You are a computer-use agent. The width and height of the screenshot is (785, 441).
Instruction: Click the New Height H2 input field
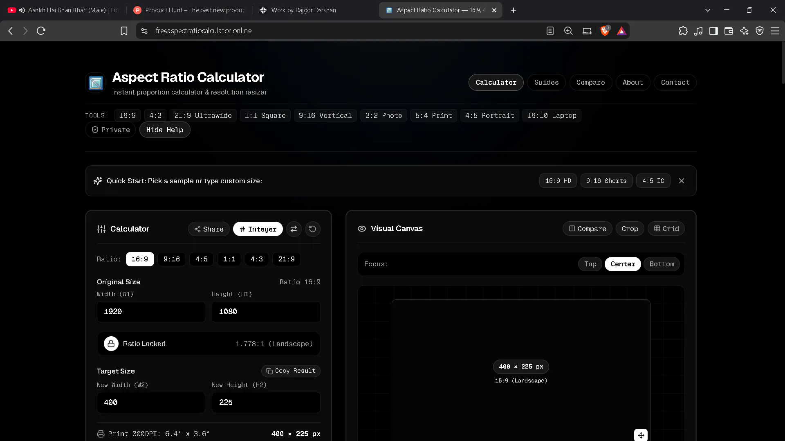click(x=266, y=403)
